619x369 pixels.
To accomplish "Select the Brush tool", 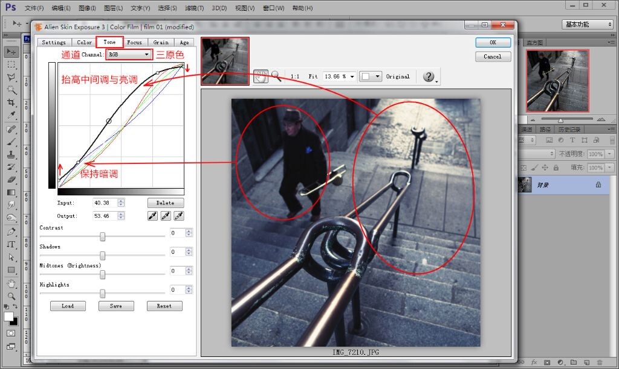I will point(11,142).
